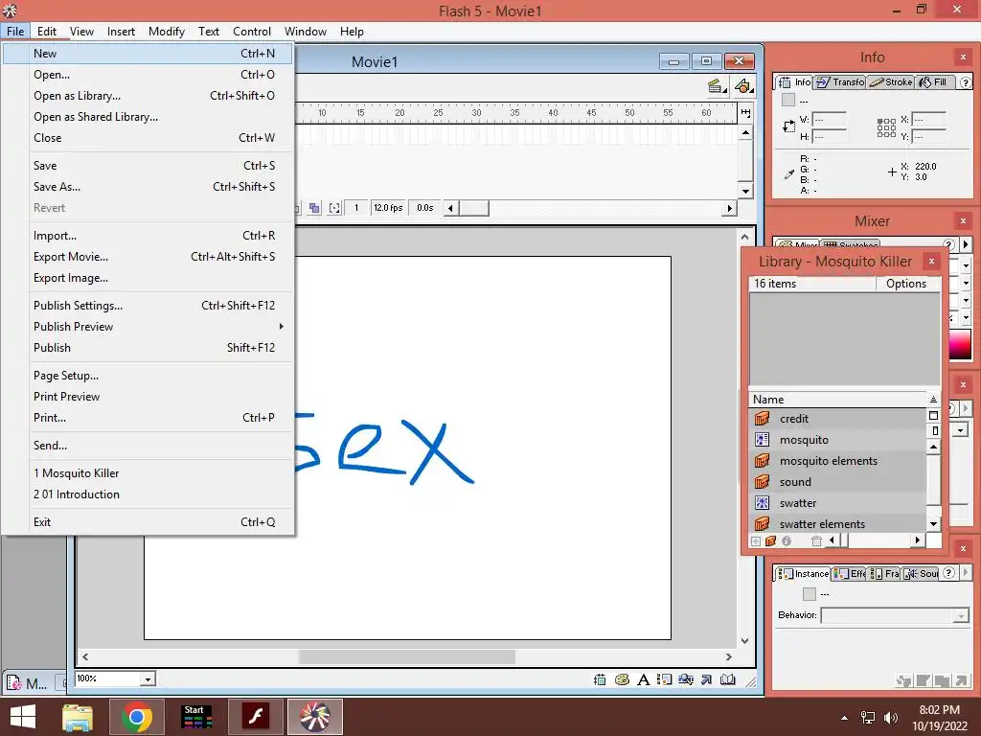Switch to the Fill tab
Image resolution: width=981 pixels, height=736 pixels.
tap(933, 82)
